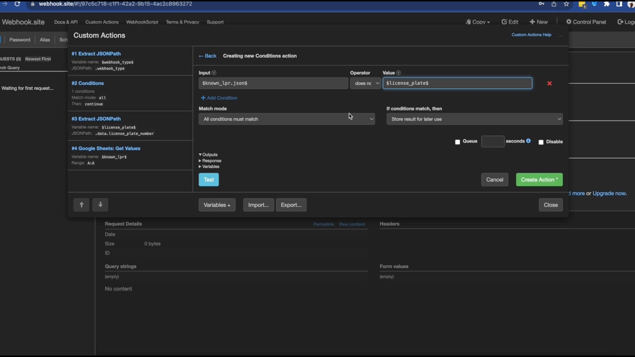Open the Operator dropdown

(366, 83)
